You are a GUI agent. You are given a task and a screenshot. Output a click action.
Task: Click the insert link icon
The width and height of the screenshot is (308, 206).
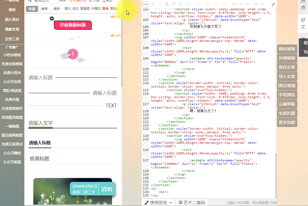click(160, 4)
